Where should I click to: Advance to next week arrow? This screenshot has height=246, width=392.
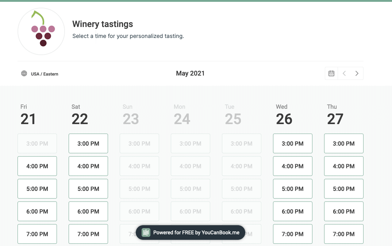(x=357, y=73)
